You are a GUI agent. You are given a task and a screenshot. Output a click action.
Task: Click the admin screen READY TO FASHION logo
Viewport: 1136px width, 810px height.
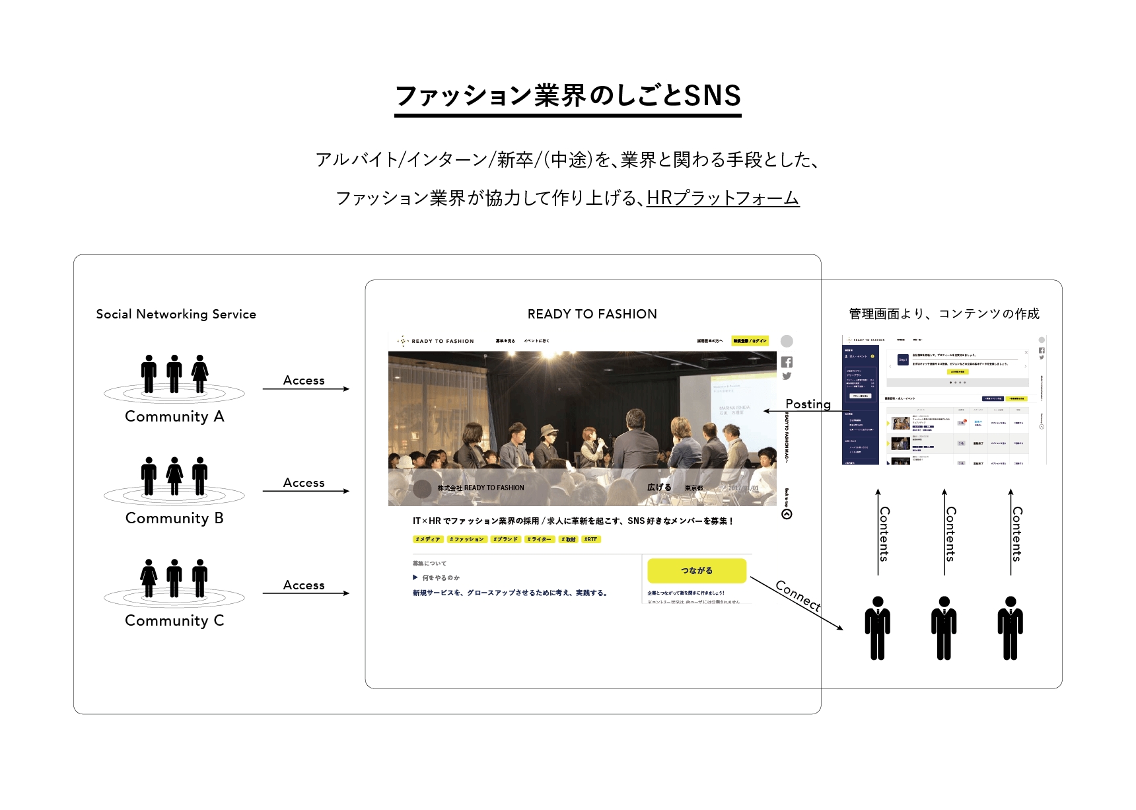[866, 340]
